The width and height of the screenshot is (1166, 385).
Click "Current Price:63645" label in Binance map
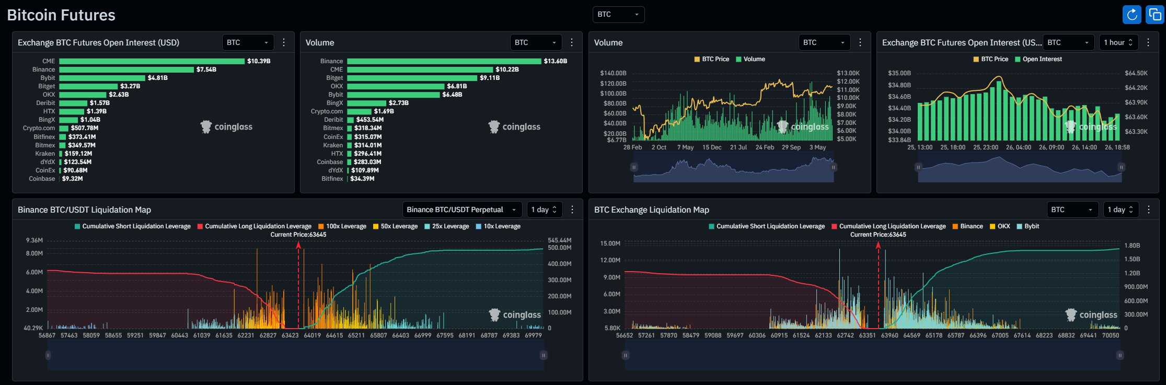(x=298, y=235)
